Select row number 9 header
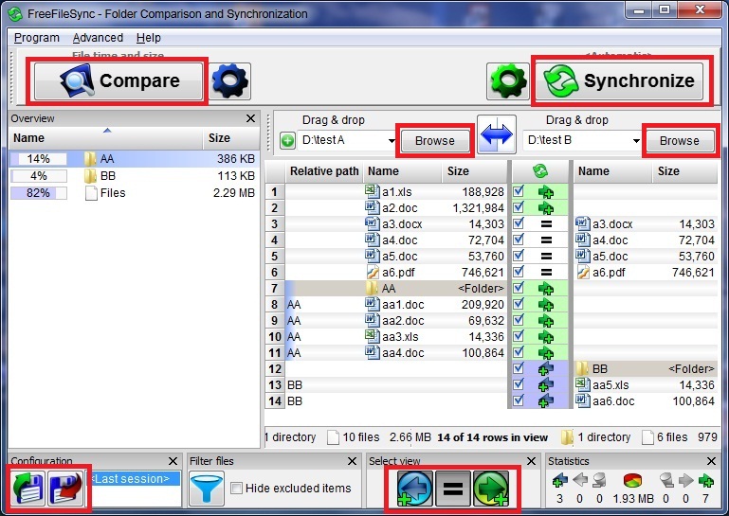729x516 pixels. coord(275,320)
